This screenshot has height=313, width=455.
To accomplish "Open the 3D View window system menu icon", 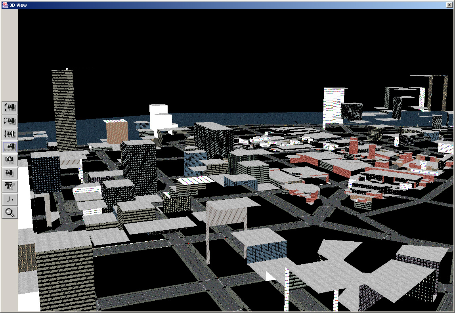I will (4, 5).
